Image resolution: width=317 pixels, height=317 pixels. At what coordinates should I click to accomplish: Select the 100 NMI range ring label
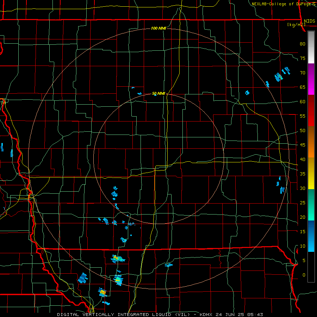[158, 28]
